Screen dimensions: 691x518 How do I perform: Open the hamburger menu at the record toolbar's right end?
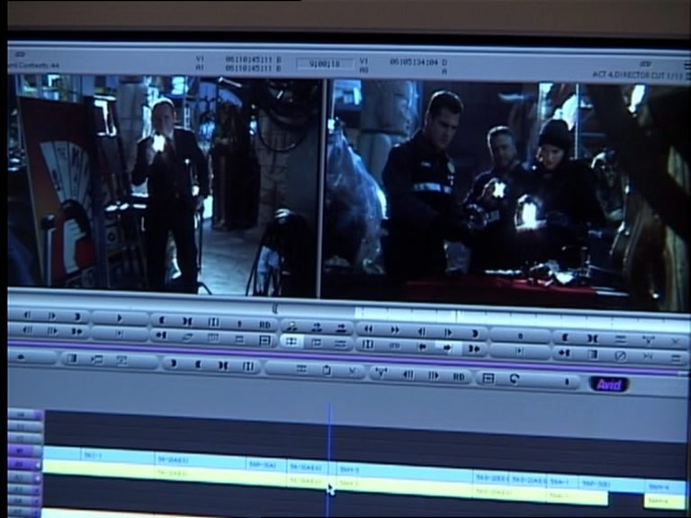(676, 358)
